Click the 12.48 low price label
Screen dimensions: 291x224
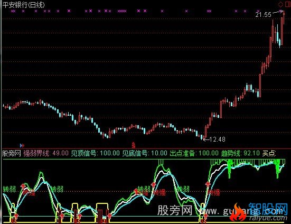click(x=217, y=139)
